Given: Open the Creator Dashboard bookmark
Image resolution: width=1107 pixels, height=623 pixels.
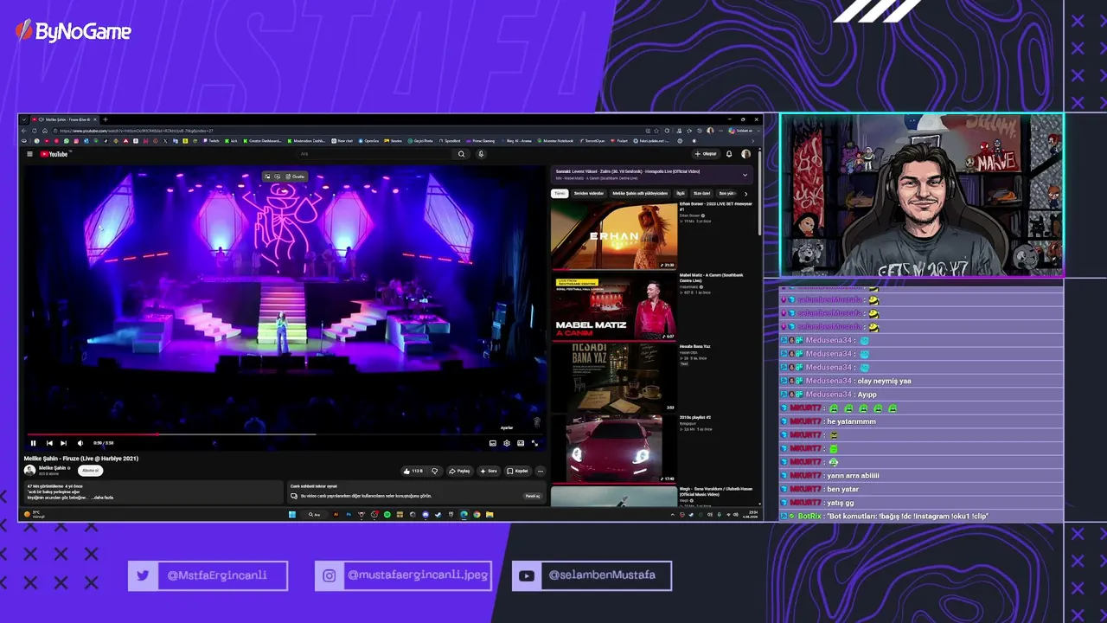Looking at the screenshot, I should [x=262, y=140].
